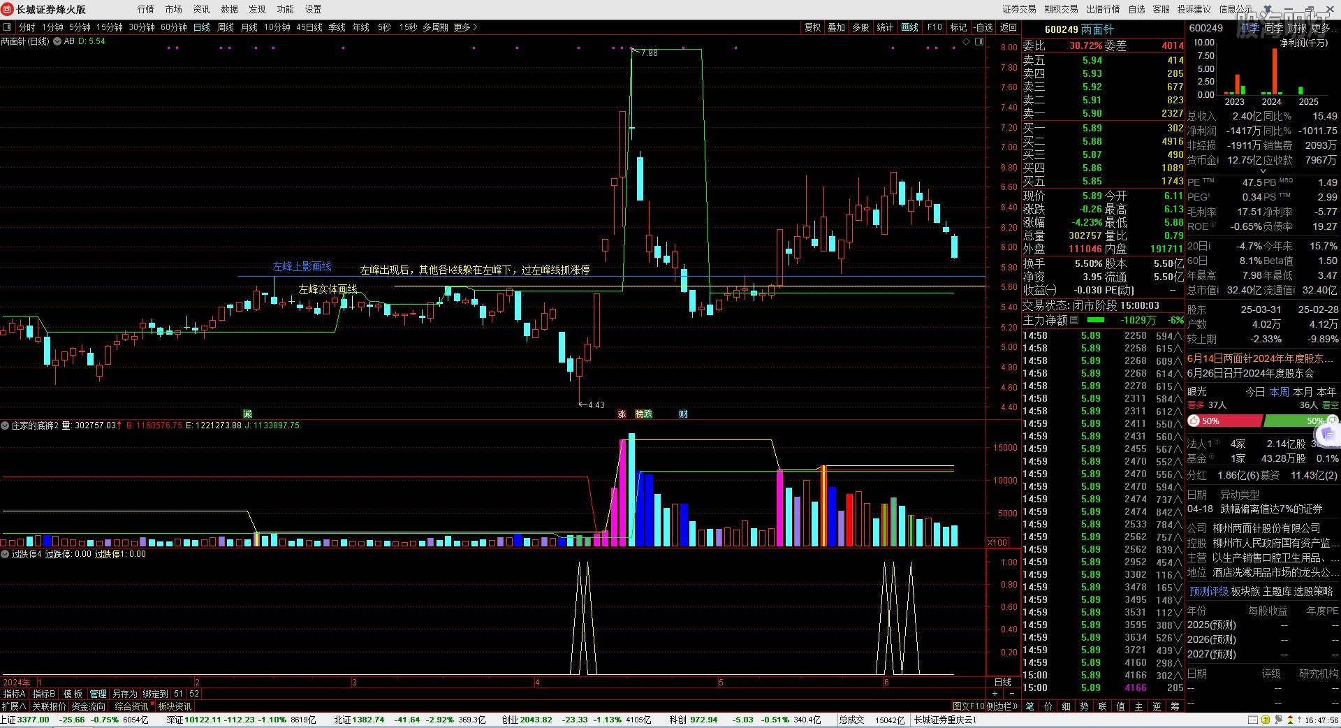The image size is (1341, 728).
Task: Click the 主 main-force tab icon
Action: click(x=1138, y=706)
